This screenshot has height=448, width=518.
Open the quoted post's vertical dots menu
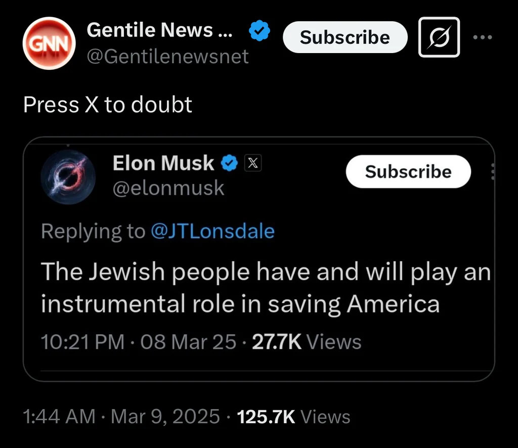point(493,172)
